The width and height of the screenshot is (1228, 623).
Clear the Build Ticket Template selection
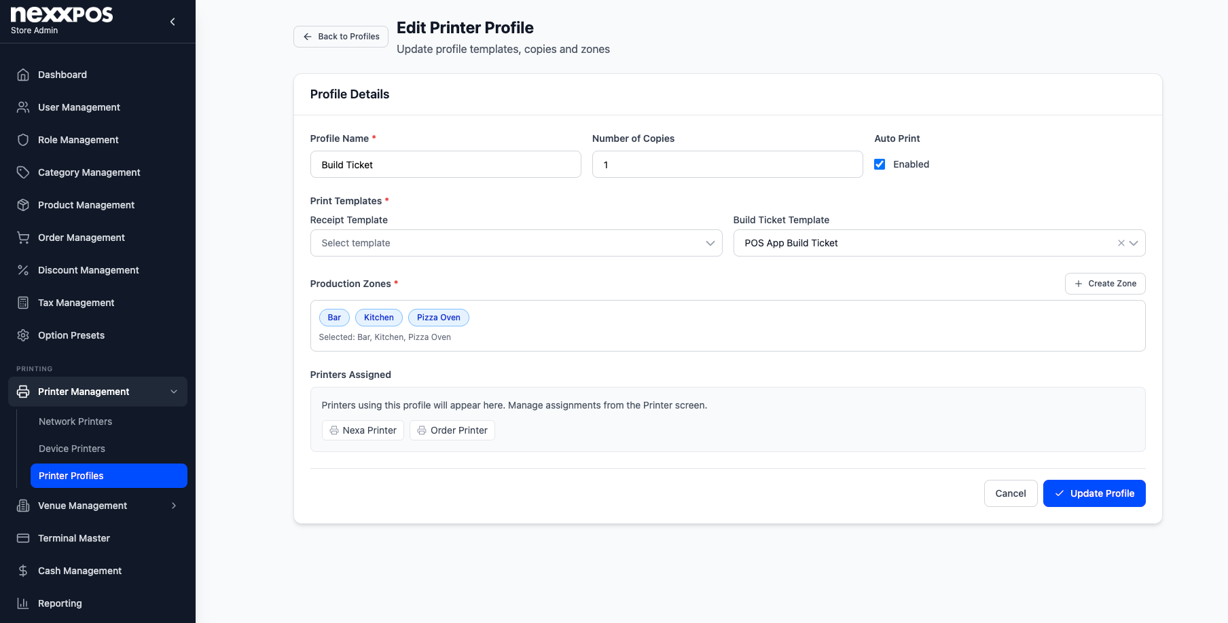tap(1121, 243)
